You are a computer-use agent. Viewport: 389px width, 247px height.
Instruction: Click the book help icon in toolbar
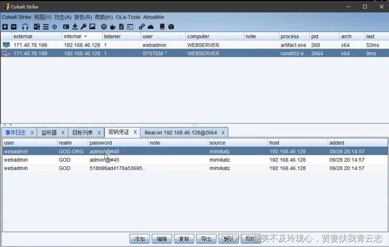click(x=162, y=27)
